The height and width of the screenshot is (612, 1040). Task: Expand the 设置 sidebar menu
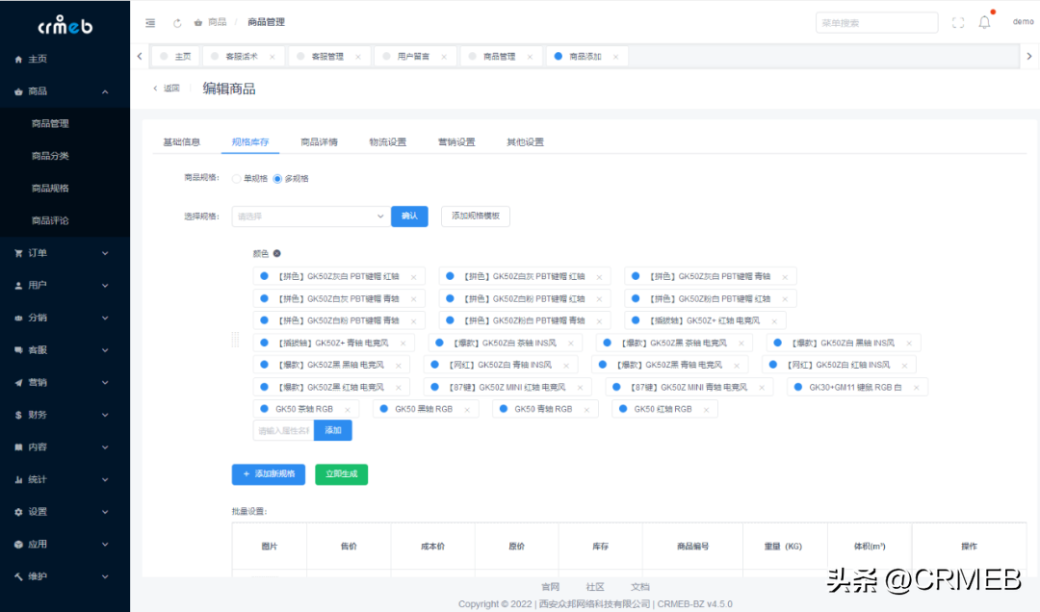[65, 512]
